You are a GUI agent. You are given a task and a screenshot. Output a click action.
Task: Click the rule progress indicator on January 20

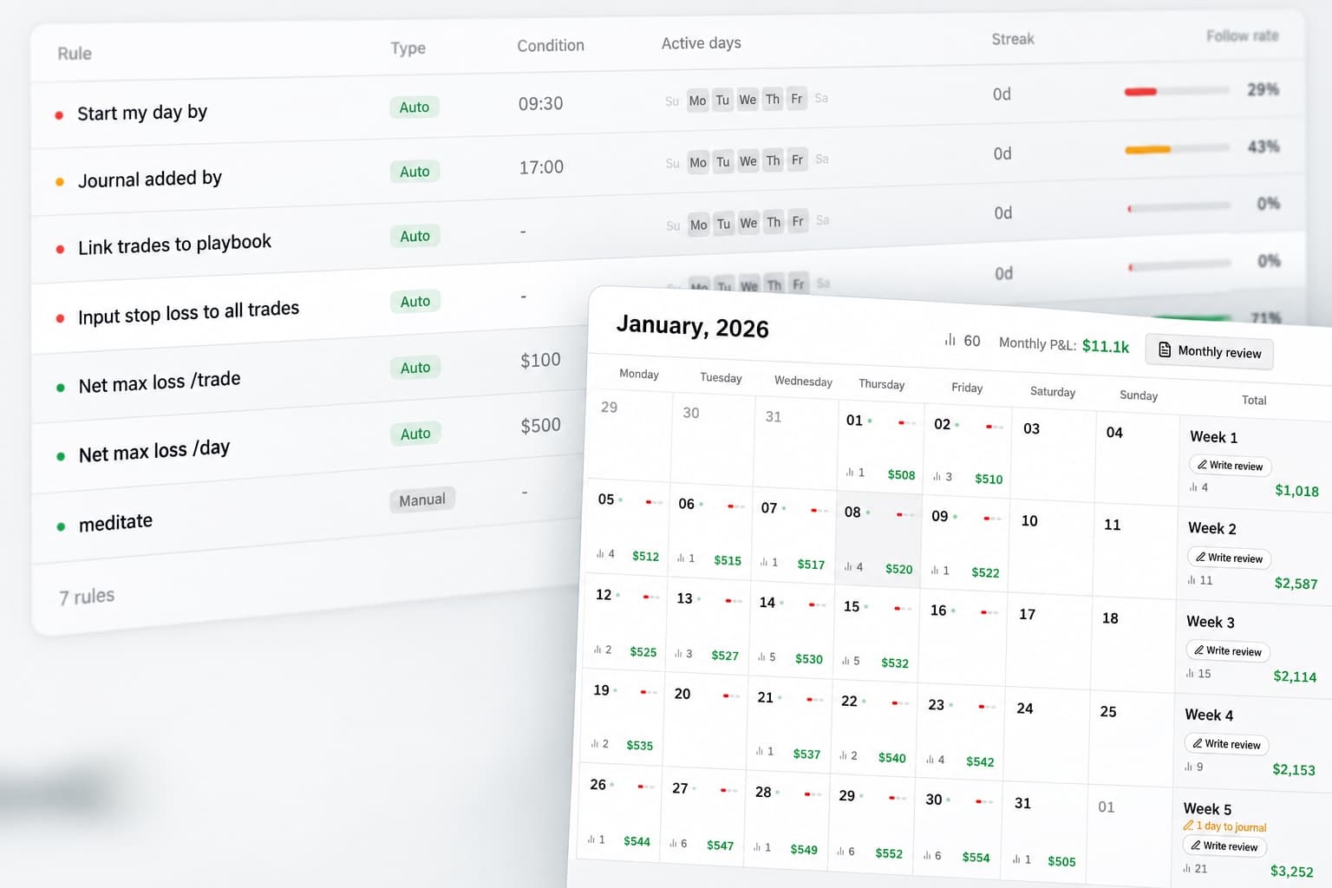[731, 695]
